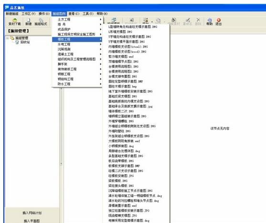266x223 pixels.
Task: Expand the 钢结构工程 submenu
Action: (x=77, y=79)
